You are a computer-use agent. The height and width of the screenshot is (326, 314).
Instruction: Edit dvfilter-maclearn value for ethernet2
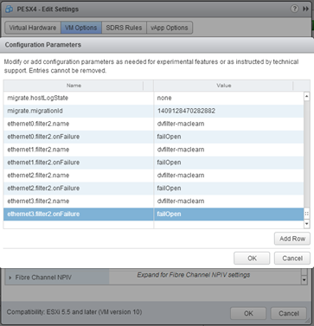pos(228,176)
